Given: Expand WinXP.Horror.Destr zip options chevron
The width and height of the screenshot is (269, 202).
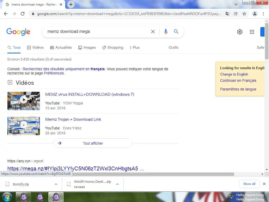Looking at the screenshot, I should (117, 184).
